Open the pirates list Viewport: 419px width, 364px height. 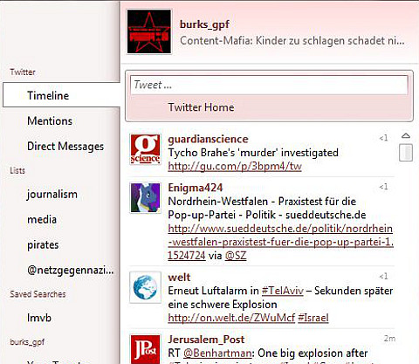[43, 245]
